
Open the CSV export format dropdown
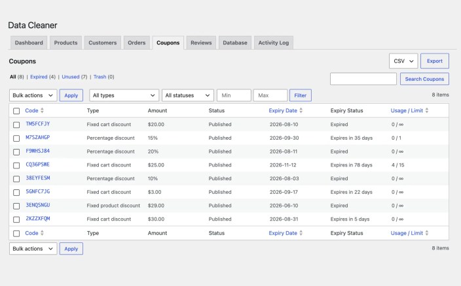coord(403,61)
